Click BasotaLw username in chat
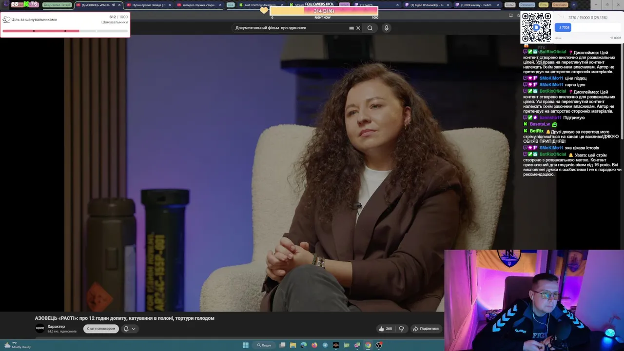Image resolution: width=624 pixels, height=351 pixels. pyautogui.click(x=540, y=124)
